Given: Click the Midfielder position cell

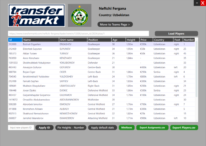Looking at the screenshot, I should [x=93, y=100].
